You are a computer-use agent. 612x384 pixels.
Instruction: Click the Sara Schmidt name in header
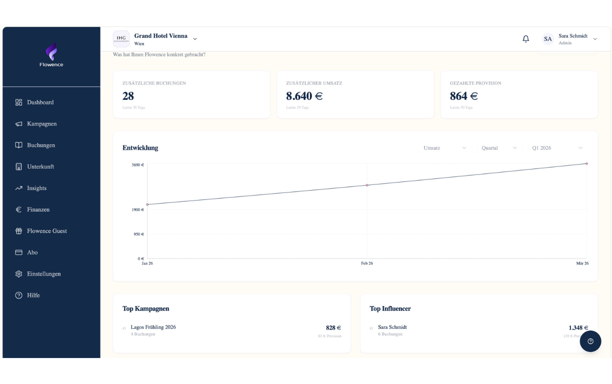pyautogui.click(x=573, y=36)
